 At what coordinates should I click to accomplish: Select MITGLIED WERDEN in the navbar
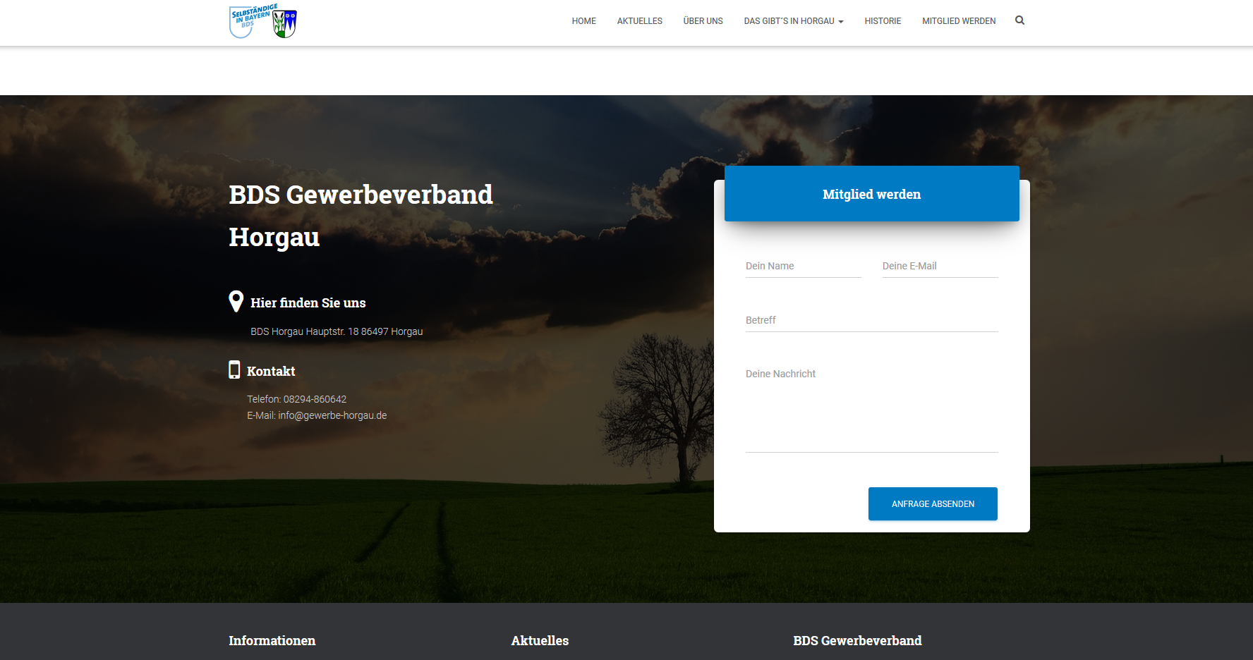(x=959, y=21)
